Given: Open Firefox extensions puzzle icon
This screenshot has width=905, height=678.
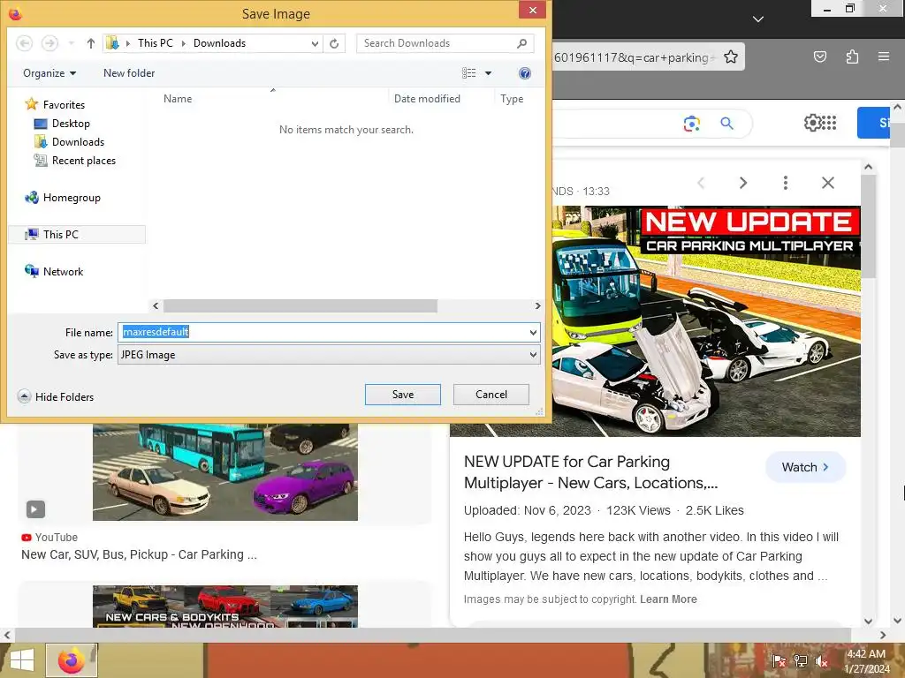Looking at the screenshot, I should point(852,56).
